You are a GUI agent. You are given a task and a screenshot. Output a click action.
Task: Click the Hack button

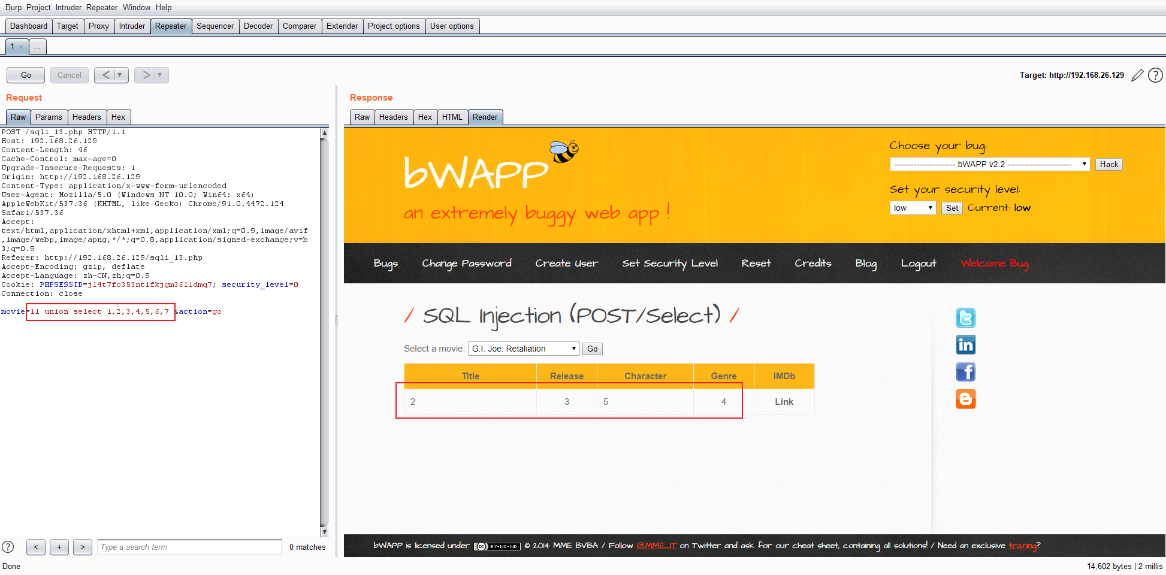coord(1109,164)
